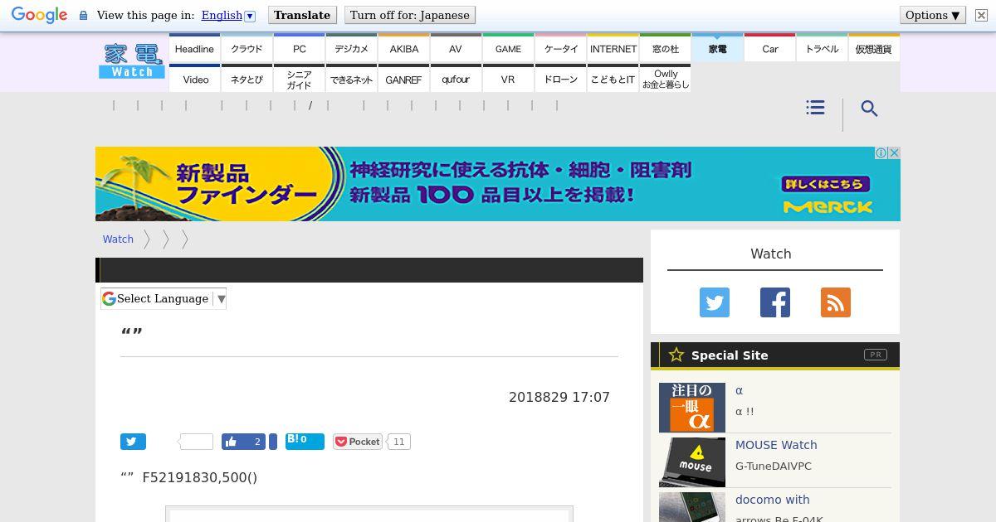Click the Pocket count 11

tap(399, 442)
